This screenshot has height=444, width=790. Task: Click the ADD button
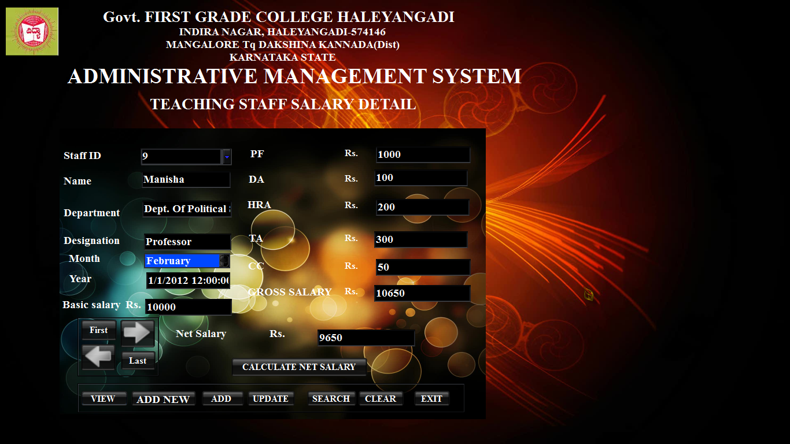(x=223, y=398)
